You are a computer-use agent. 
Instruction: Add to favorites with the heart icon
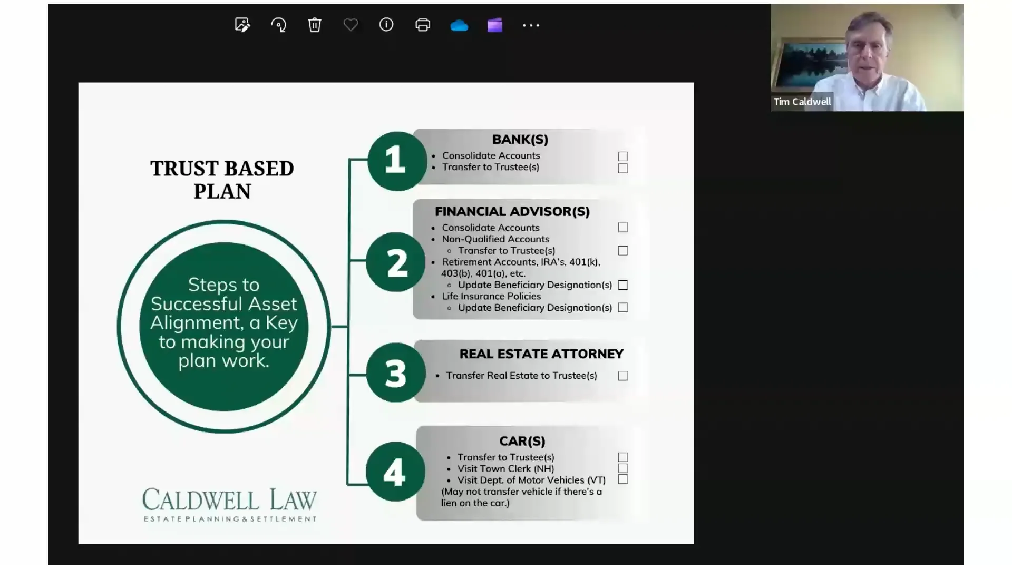tap(351, 25)
